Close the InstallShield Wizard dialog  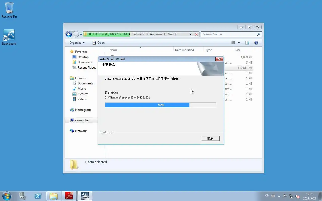[x=219, y=59]
